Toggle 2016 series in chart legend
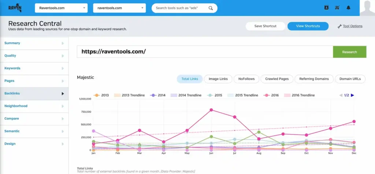 click(271, 95)
